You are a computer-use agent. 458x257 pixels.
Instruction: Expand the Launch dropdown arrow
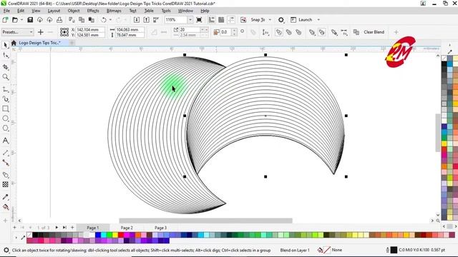click(x=318, y=20)
